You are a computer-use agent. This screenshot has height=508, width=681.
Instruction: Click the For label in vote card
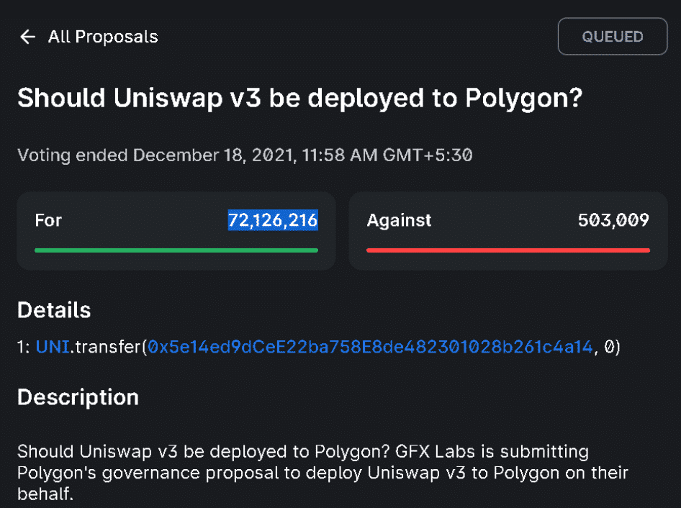point(48,220)
